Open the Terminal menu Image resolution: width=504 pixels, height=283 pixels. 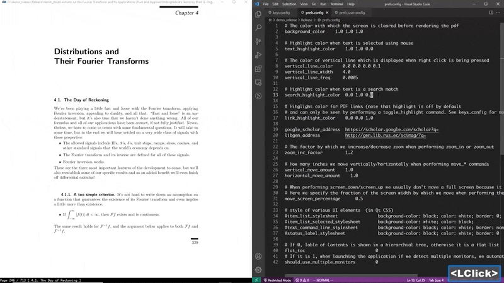tap(336, 4)
